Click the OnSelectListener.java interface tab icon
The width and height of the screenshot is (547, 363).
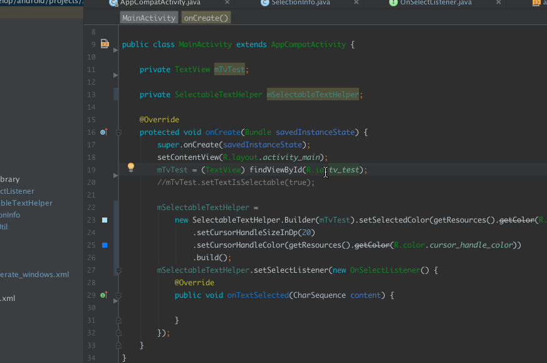point(393,3)
